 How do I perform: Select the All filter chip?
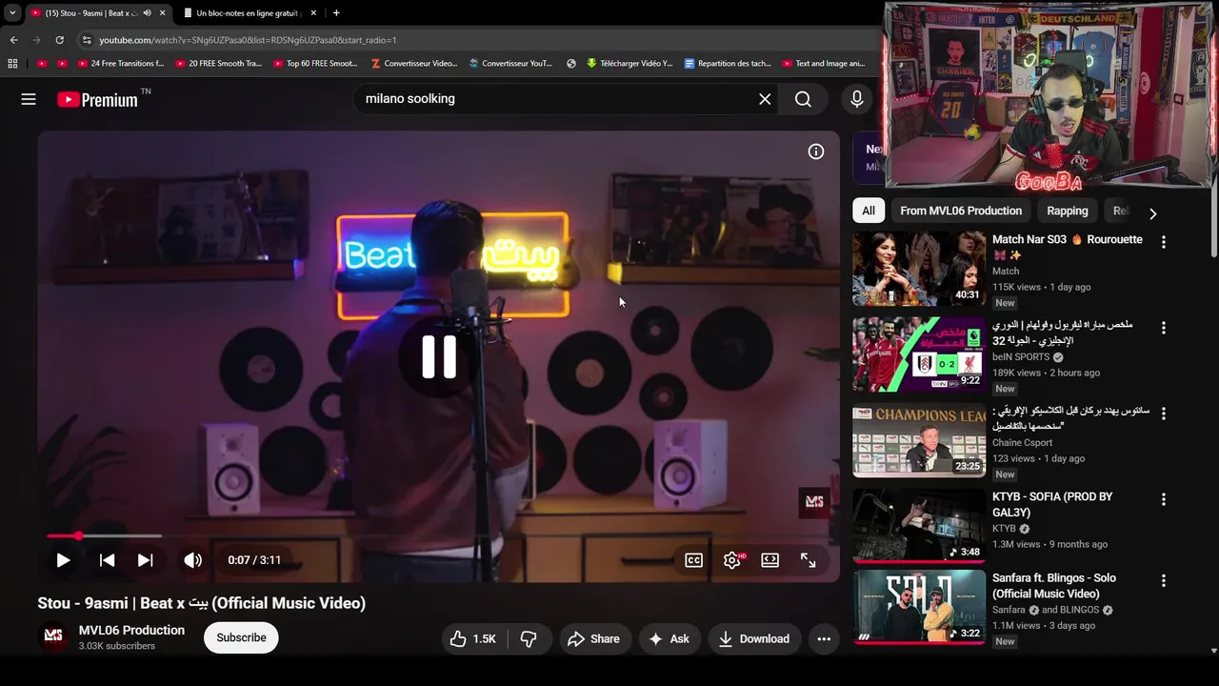pos(869,211)
